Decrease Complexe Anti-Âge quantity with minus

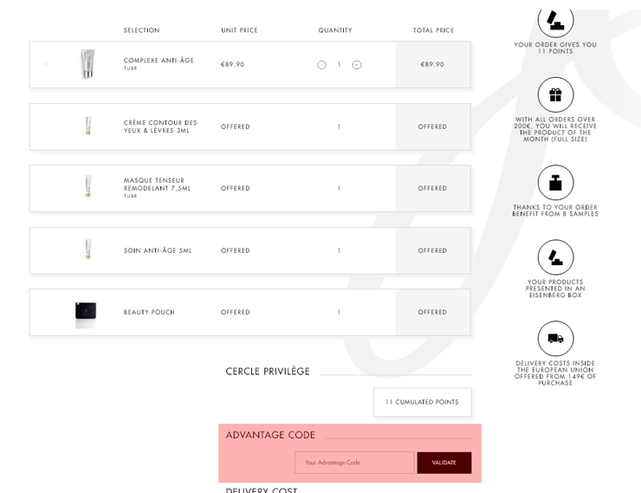(321, 65)
